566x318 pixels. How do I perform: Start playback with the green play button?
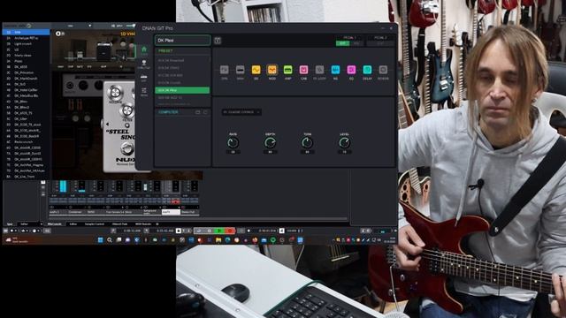click(x=218, y=231)
